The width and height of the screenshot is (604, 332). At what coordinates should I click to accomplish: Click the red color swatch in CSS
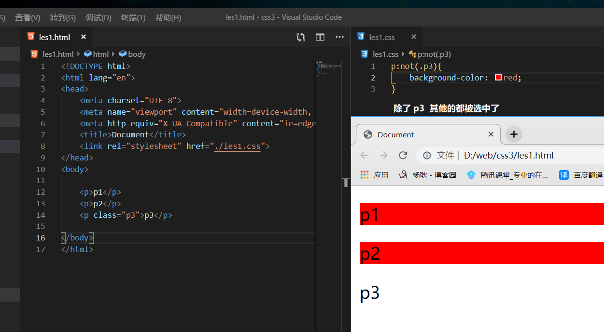498,78
